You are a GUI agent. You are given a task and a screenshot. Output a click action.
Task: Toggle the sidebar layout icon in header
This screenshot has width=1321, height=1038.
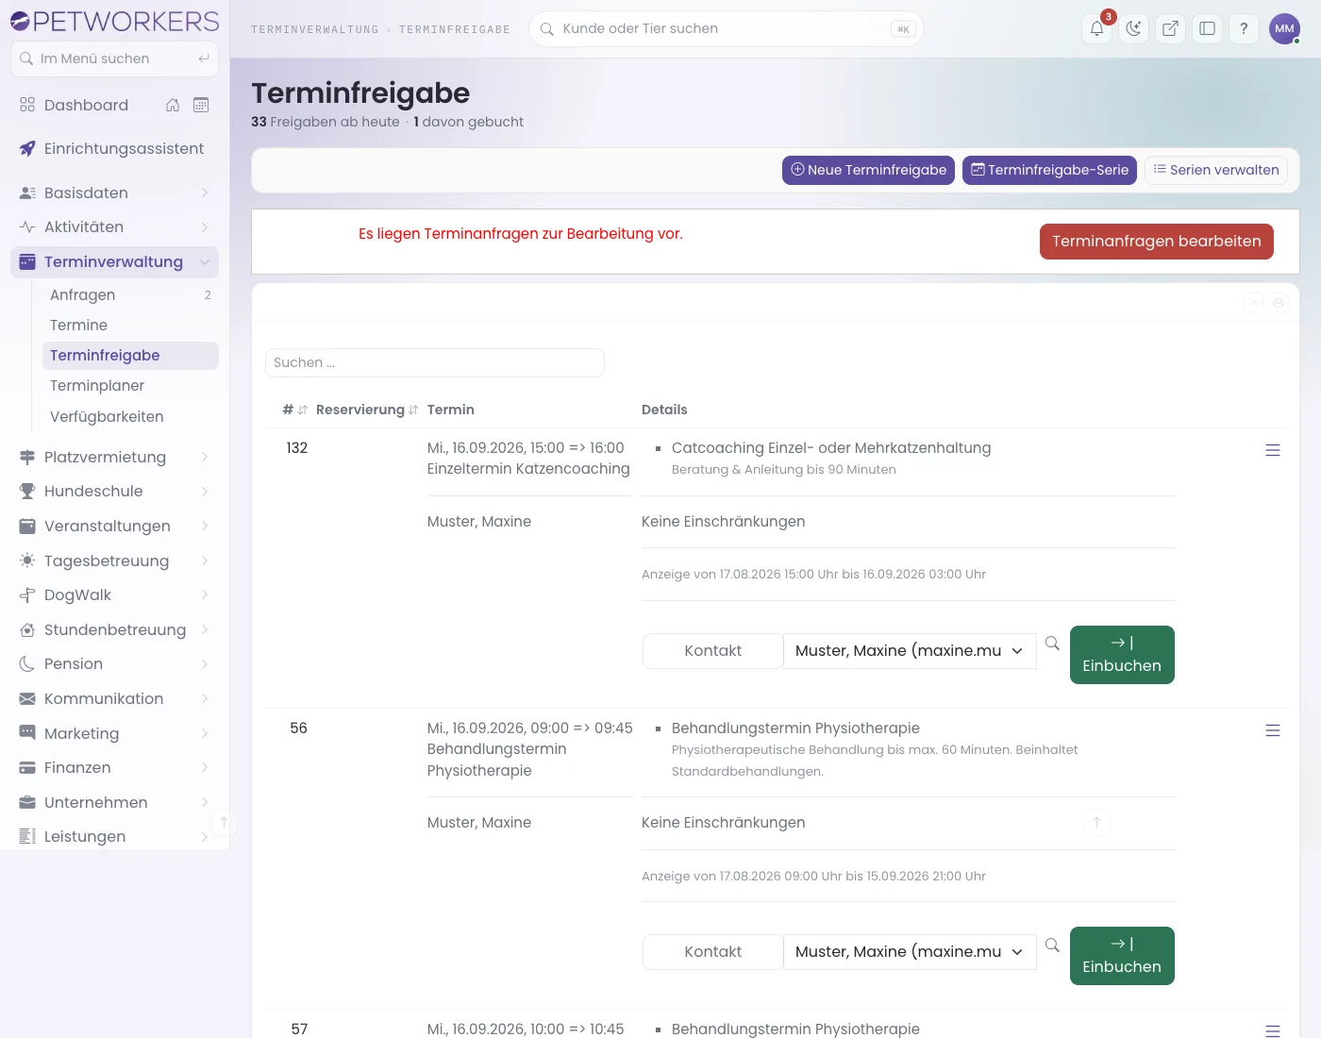(1208, 28)
